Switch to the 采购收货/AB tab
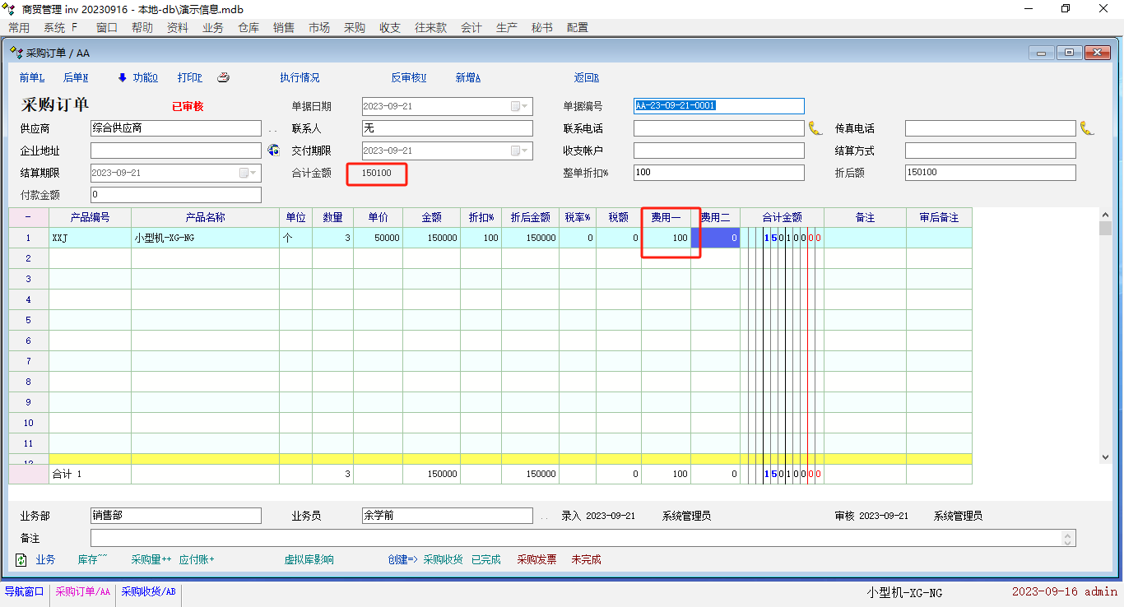This screenshot has width=1124, height=607. (148, 591)
